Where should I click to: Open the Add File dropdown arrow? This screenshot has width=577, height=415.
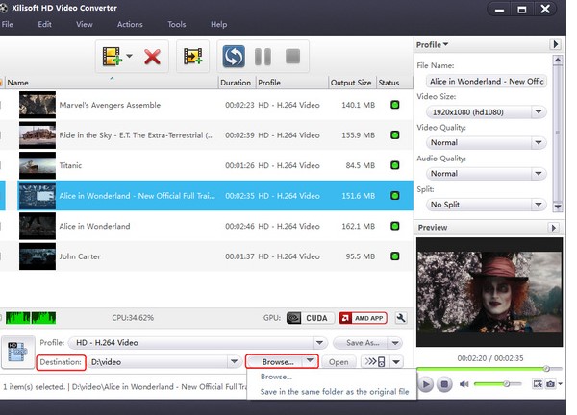point(129,56)
